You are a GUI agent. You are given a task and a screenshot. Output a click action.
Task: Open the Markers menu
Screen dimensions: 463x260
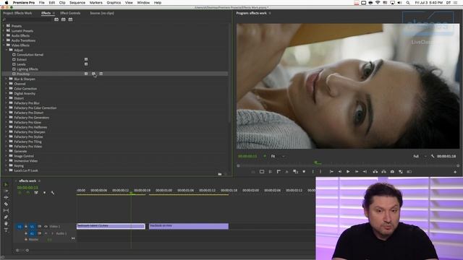tap(96, 3)
